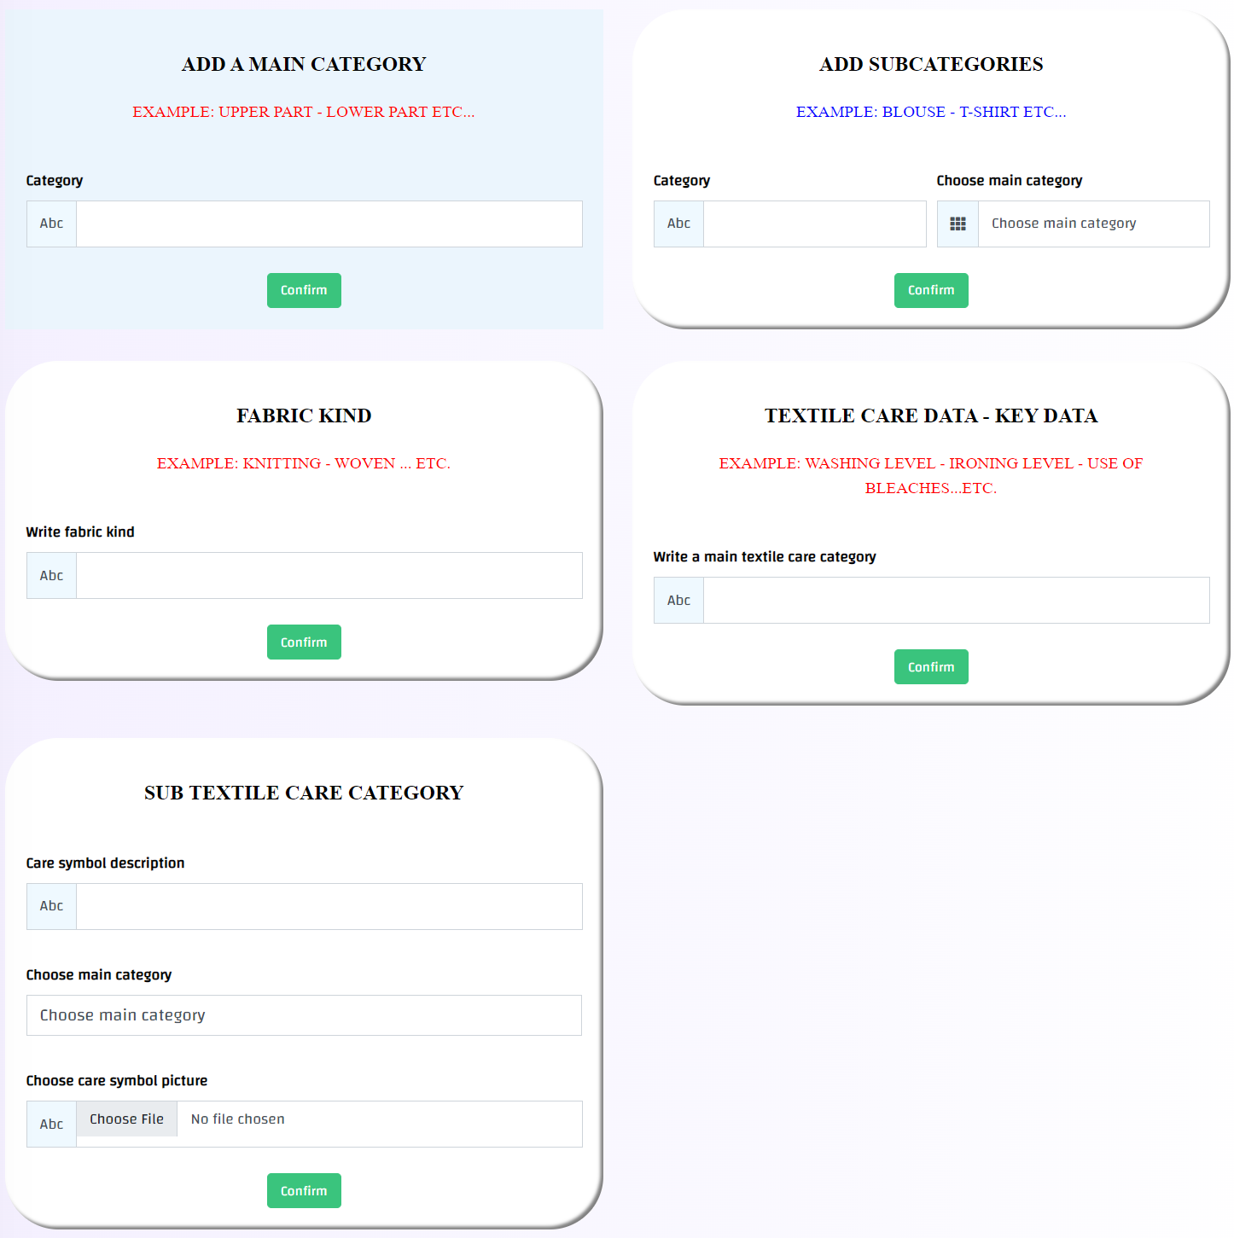The height and width of the screenshot is (1238, 1234).
Task: Click the grid icon beside Choose main category
Action: [x=958, y=224]
